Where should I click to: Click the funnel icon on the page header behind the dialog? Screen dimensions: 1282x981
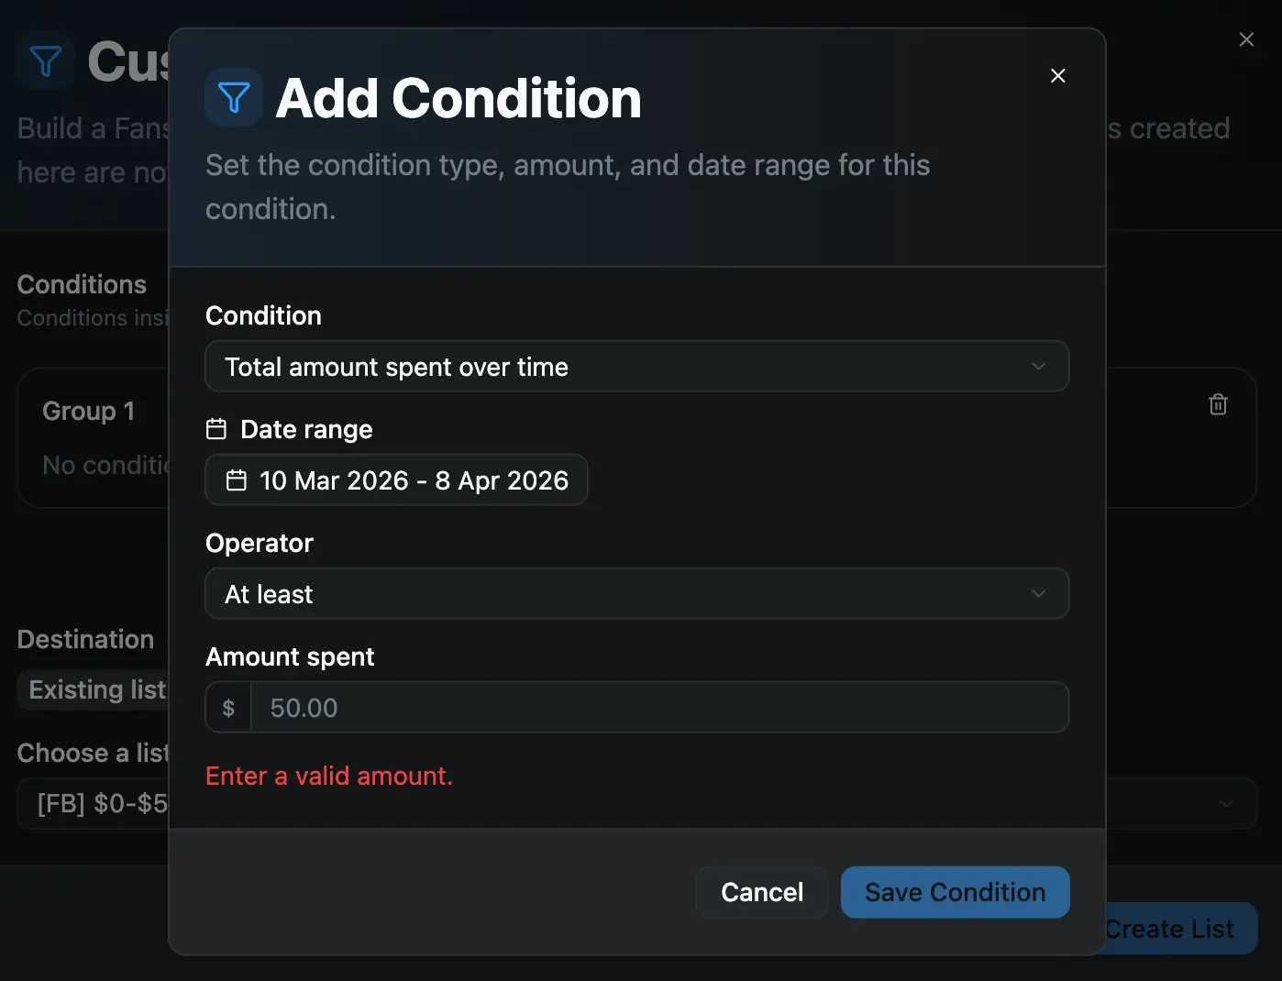(45, 61)
